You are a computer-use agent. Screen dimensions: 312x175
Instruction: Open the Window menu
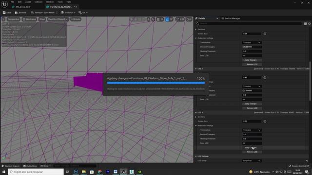[x=50, y=2]
